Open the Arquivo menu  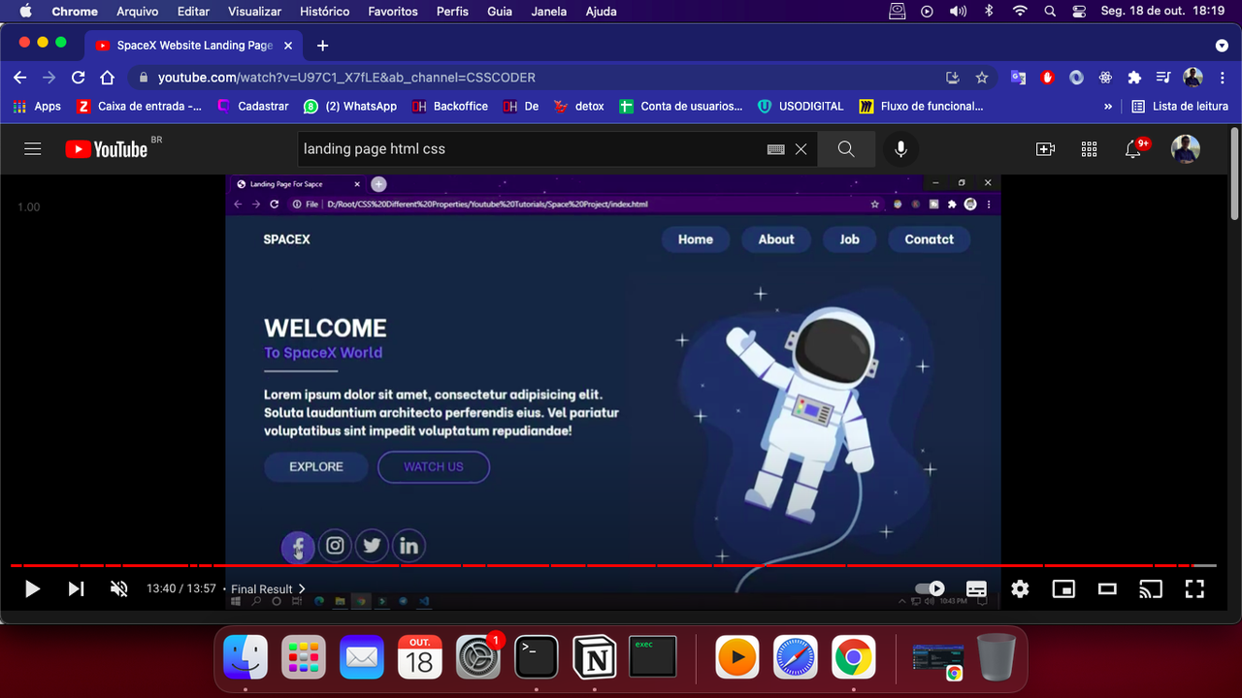[137, 12]
